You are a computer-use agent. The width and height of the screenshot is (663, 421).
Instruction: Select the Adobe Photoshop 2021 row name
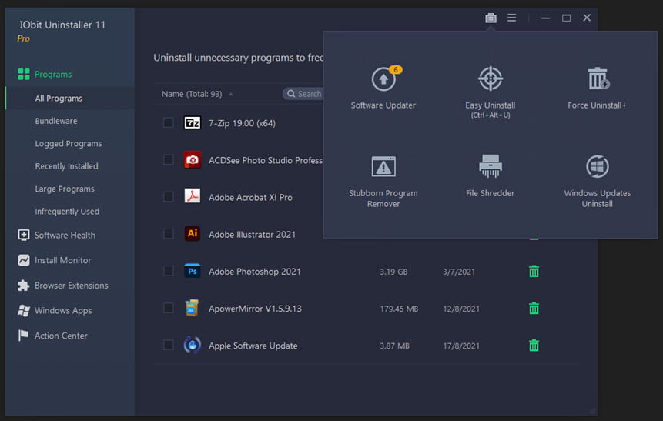click(x=255, y=272)
